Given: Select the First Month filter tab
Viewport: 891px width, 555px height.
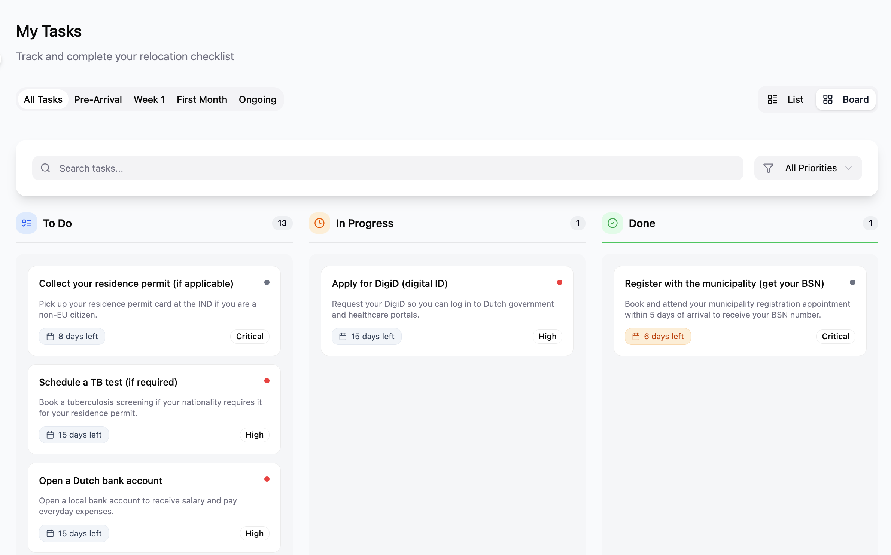Looking at the screenshot, I should pos(202,99).
